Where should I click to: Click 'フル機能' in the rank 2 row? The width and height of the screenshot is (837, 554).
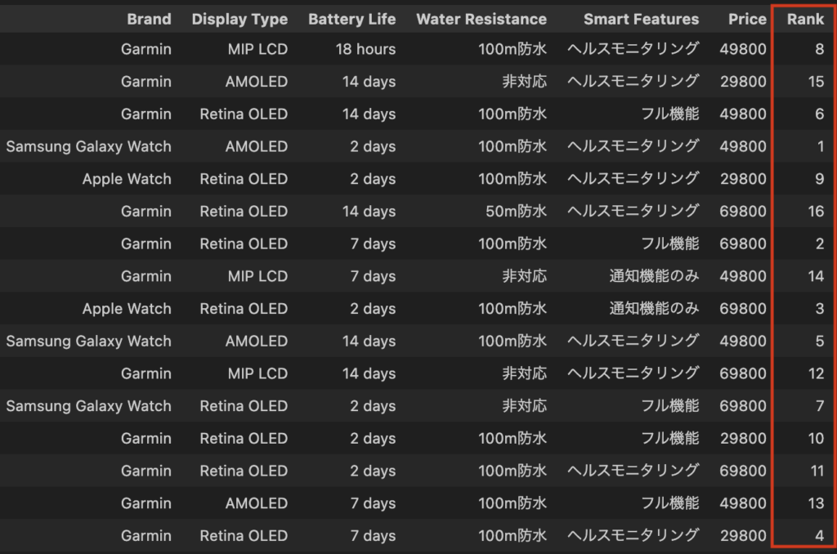(670, 244)
